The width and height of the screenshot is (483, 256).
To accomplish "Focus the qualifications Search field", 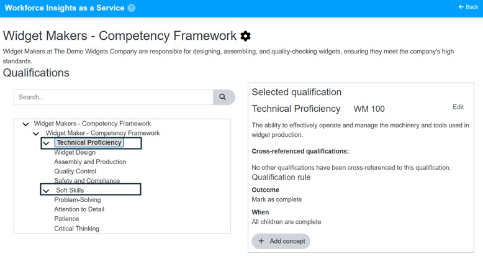I will (x=114, y=97).
